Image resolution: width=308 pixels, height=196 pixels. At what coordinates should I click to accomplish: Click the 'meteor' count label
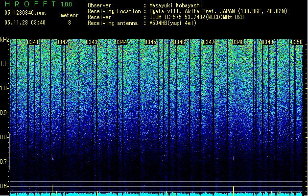[x=70, y=15]
